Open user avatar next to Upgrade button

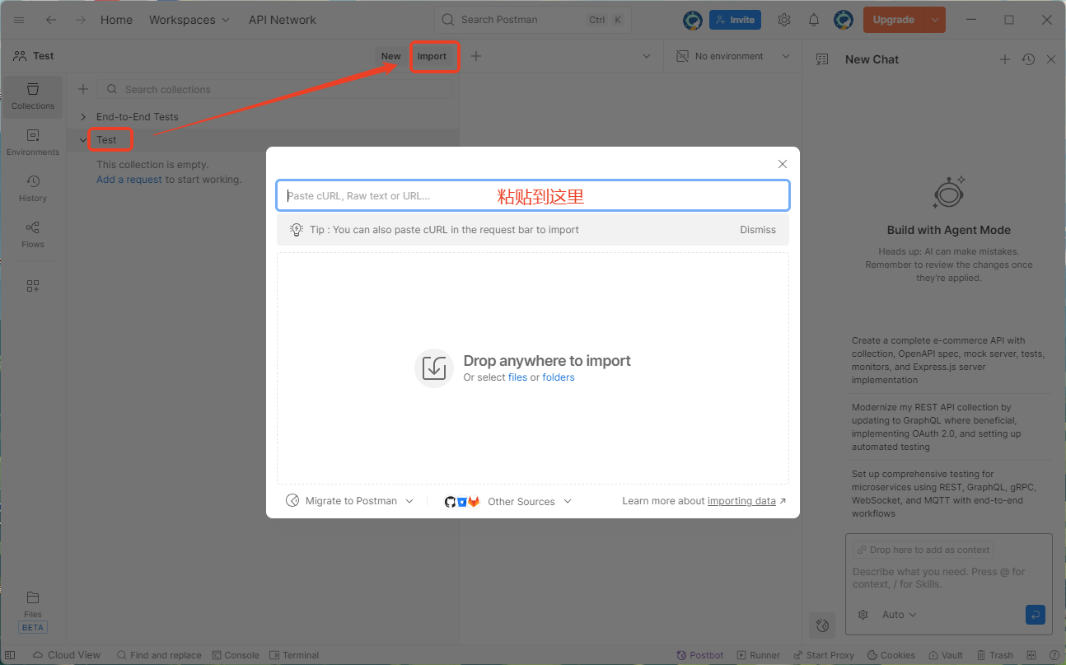[843, 20]
